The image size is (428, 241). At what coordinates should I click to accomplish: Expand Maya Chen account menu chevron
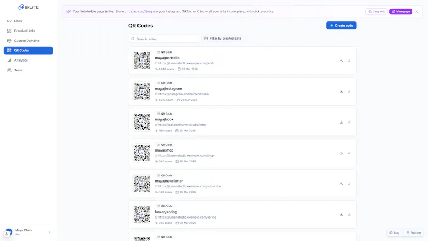50,232
